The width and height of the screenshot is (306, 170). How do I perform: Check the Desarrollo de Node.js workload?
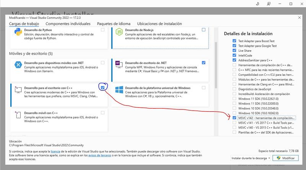coord(203,30)
